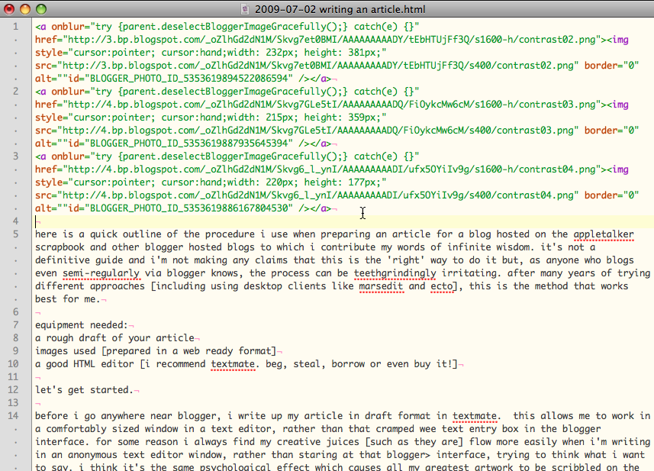Screen dimensions: 654x471
Task: Click the title "2009-07-02 writing an article.html"
Action: click(x=340, y=9)
